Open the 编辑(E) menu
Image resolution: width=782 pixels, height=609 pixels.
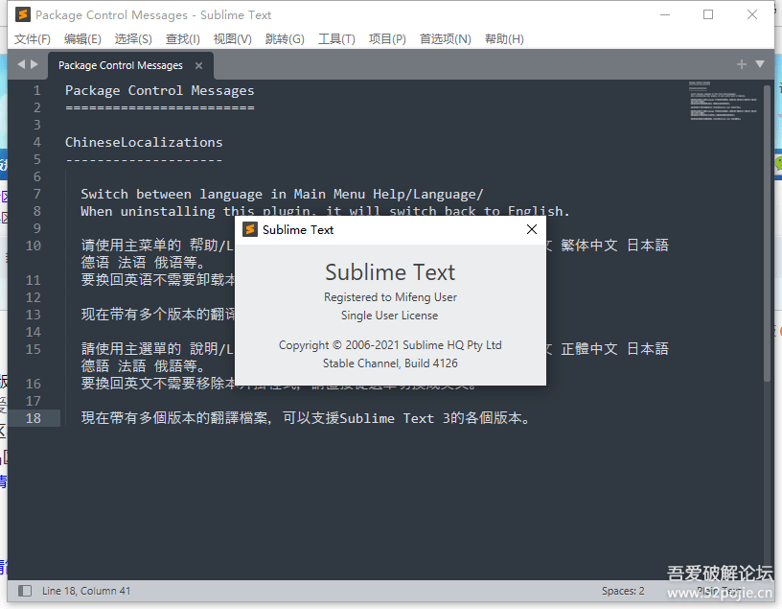(82, 38)
